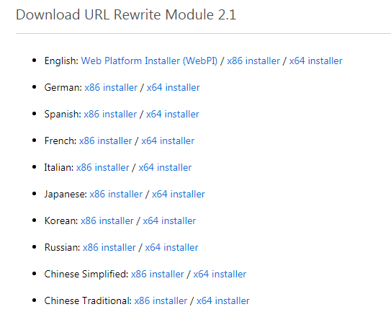Download the English x64 installer

[315, 61]
